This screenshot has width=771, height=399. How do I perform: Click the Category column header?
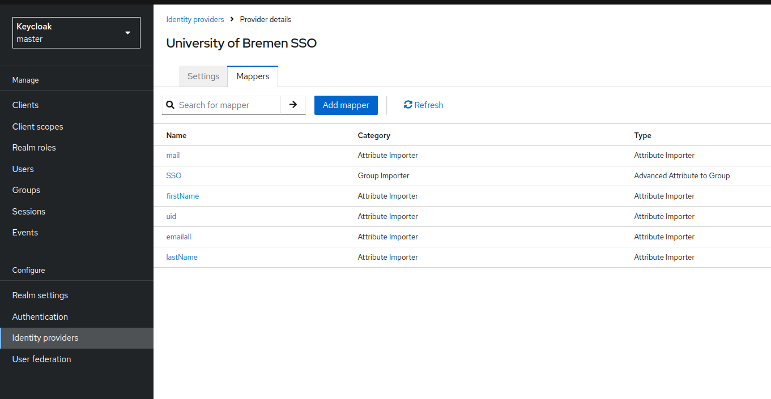tap(374, 135)
